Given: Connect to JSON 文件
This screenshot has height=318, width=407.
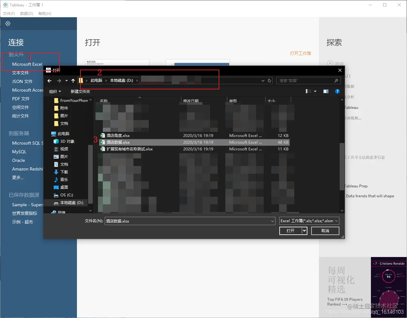Looking at the screenshot, I should tap(22, 81).
